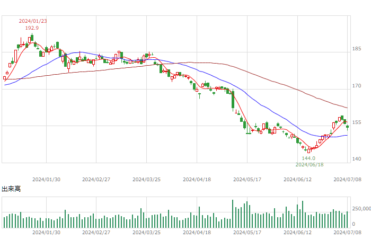The image size is (371, 240).
Task: Click 2024/02/27 date under volume chart
Action: pos(96,233)
